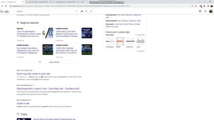Click the share page icon in address bar
The height and width of the screenshot is (120, 214).
(x=192, y=6)
